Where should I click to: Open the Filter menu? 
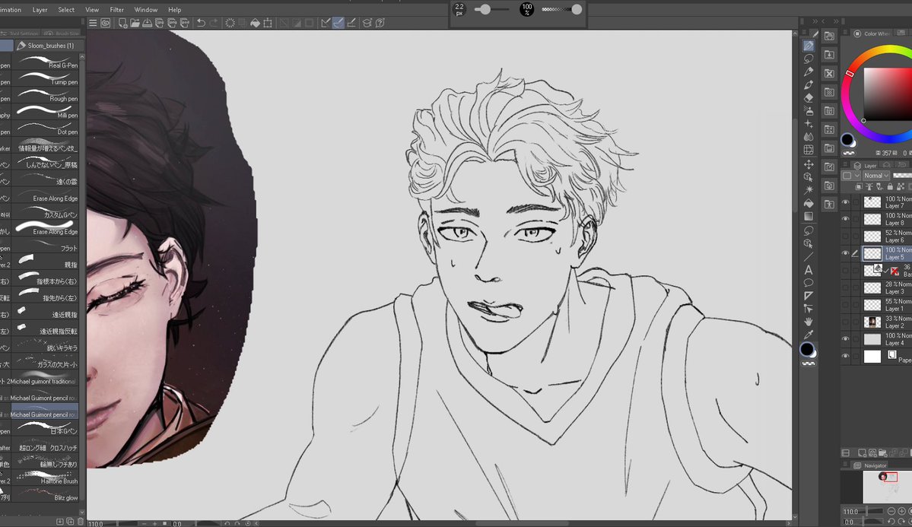tap(117, 10)
